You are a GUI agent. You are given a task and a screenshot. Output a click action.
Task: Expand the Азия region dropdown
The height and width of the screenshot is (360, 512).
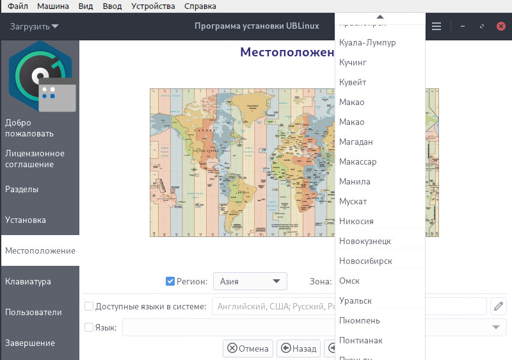pyautogui.click(x=250, y=281)
